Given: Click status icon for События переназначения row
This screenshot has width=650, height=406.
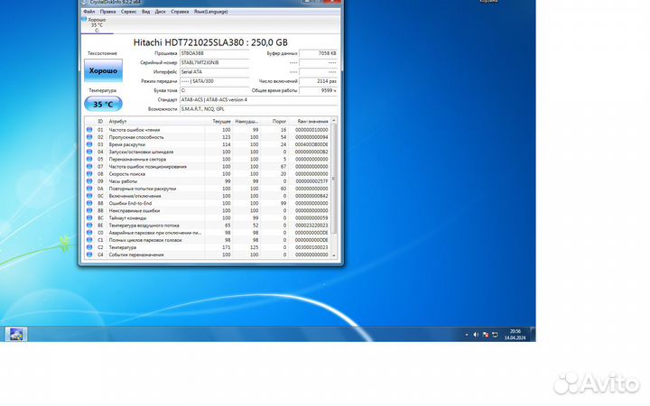Looking at the screenshot, I should tap(89, 254).
